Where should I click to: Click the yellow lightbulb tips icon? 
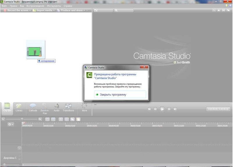(227, 6)
